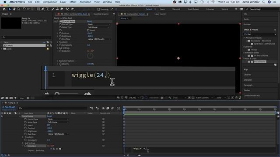This screenshot has height=157, width=280.
Task: Select the Eraser tool
Action: pos(62,9)
